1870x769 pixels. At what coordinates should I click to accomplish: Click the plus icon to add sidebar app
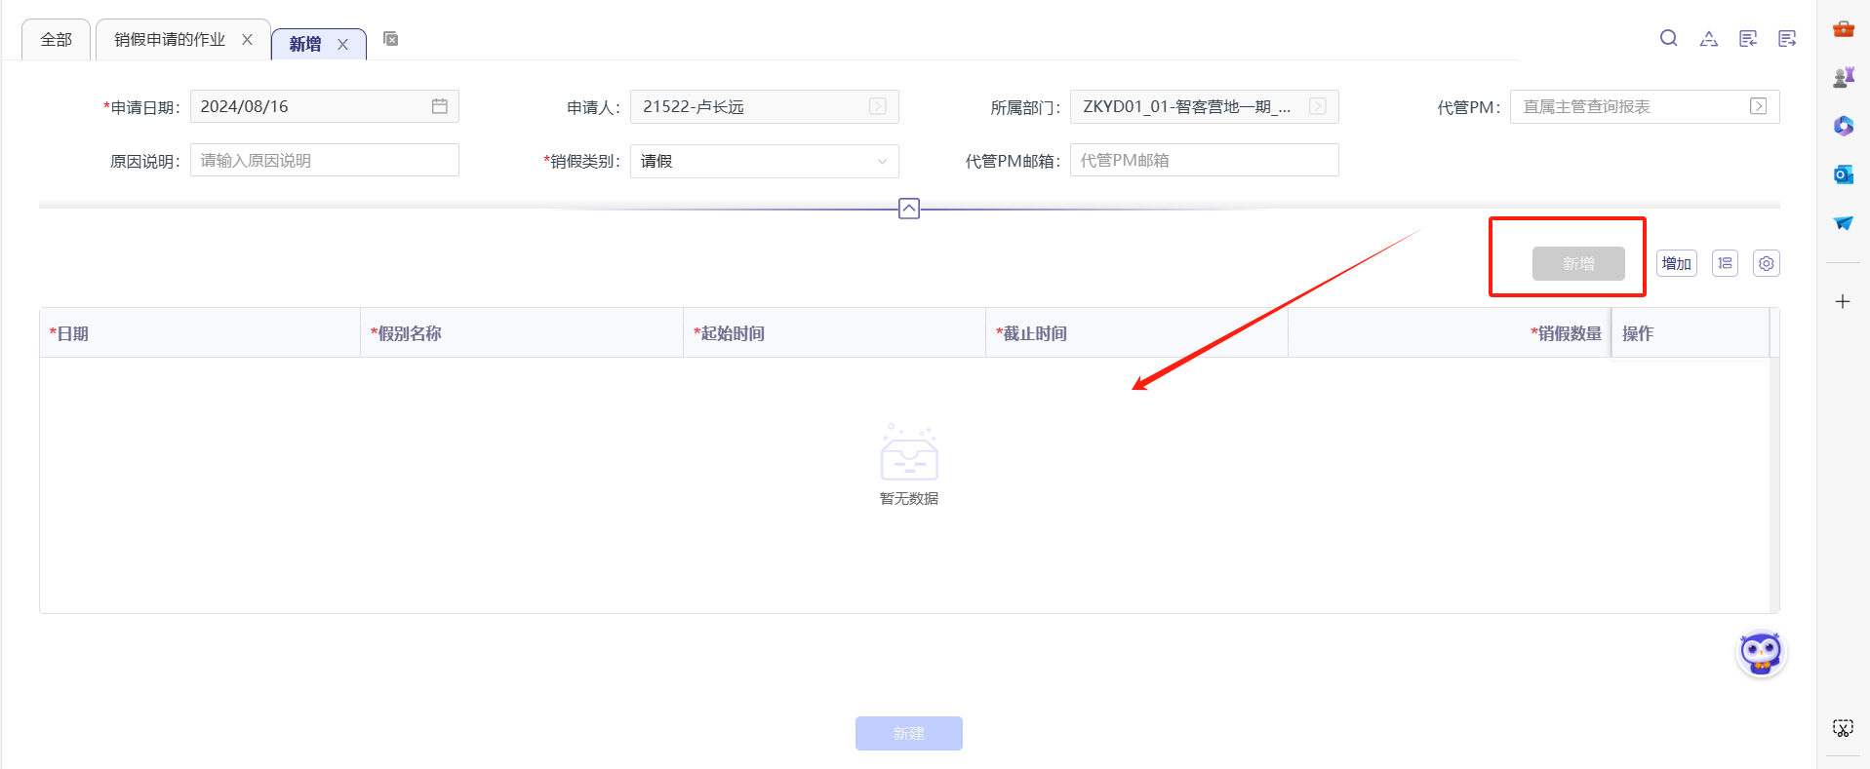(1843, 302)
